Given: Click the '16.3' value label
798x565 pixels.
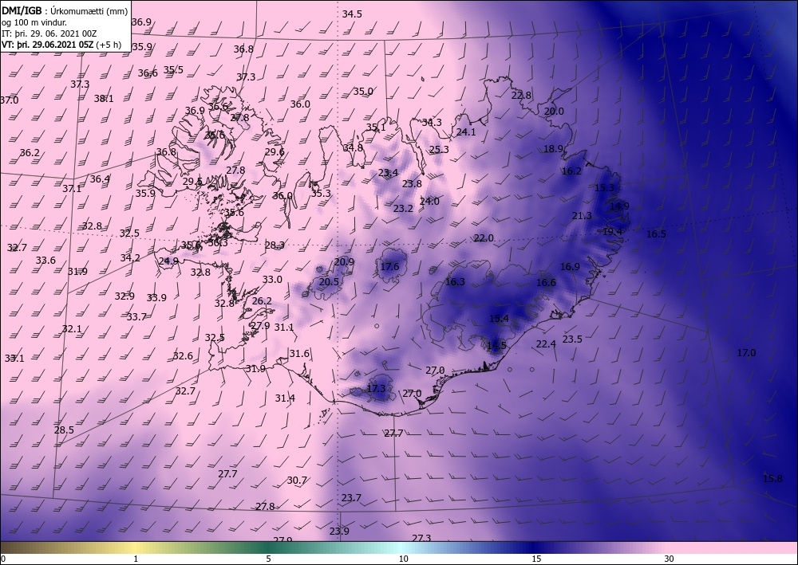Looking at the screenshot, I should (x=455, y=282).
